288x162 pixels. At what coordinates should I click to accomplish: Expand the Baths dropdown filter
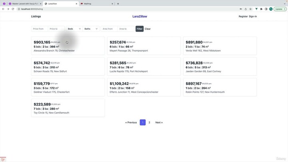(x=91, y=29)
